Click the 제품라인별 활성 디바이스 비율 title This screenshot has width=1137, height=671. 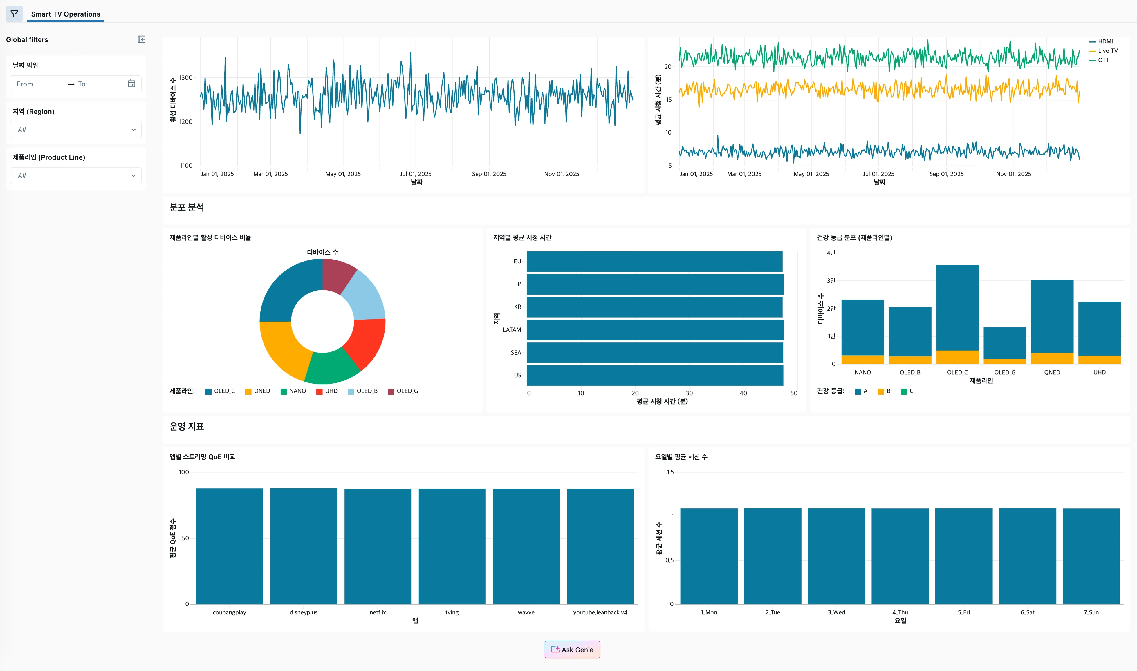pos(210,238)
